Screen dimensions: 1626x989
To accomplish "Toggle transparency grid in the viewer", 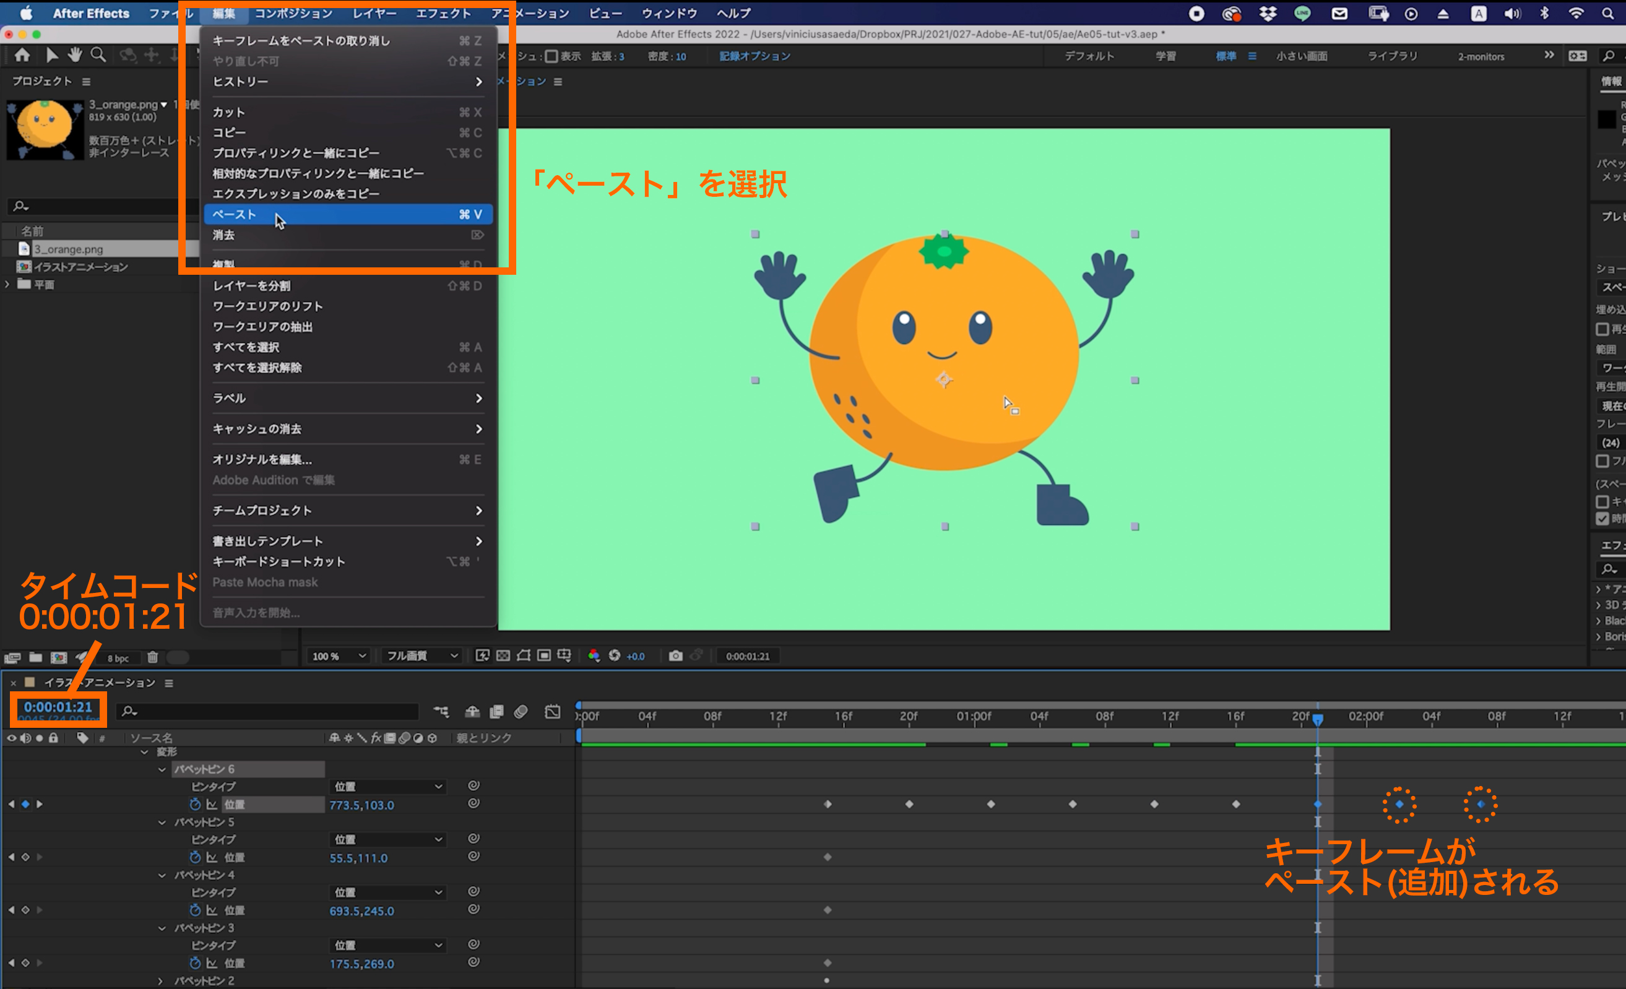I will point(503,656).
